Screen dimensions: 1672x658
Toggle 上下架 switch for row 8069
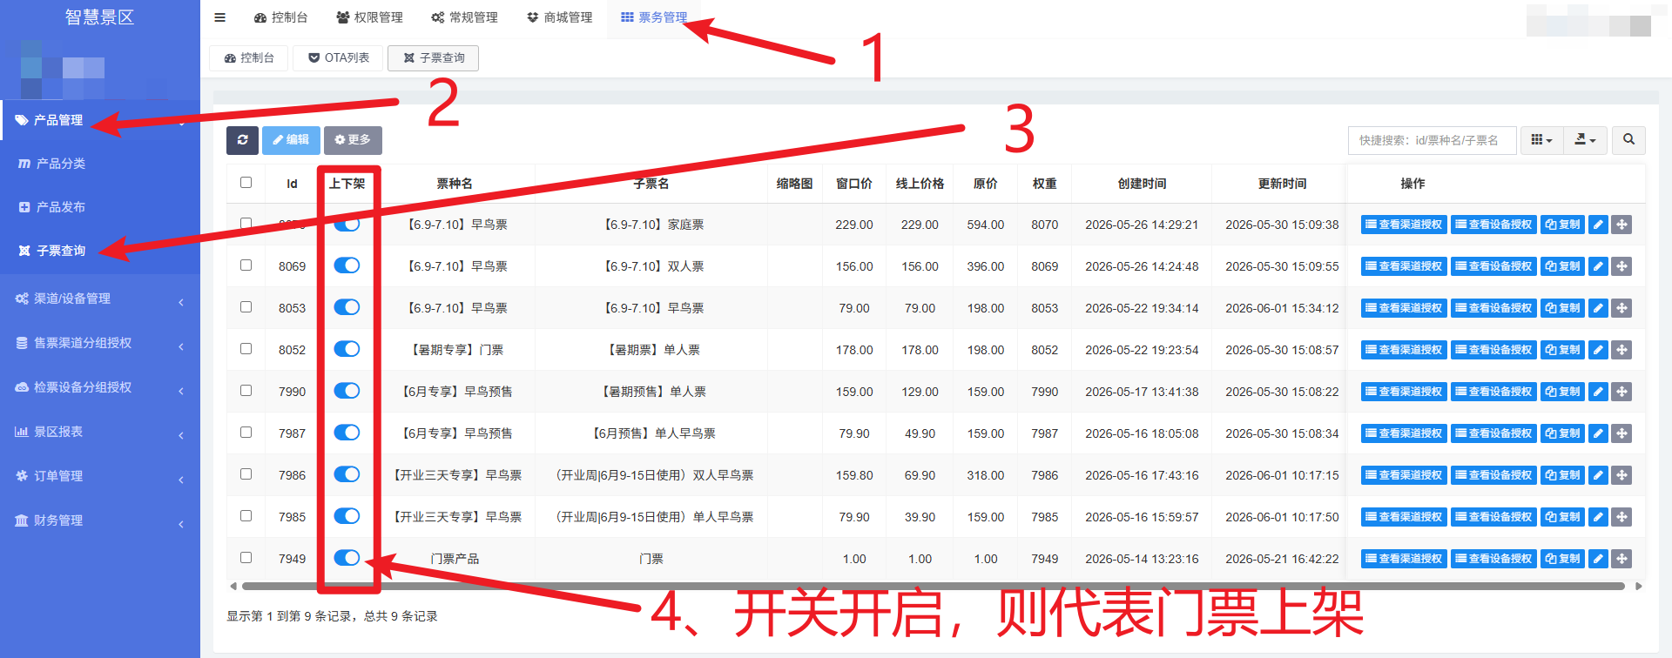[x=347, y=265]
